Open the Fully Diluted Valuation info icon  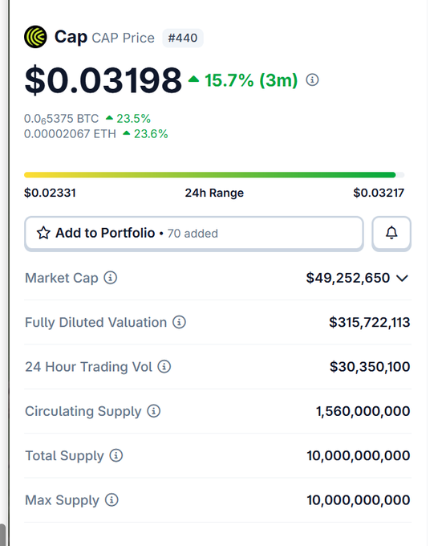[x=180, y=322]
